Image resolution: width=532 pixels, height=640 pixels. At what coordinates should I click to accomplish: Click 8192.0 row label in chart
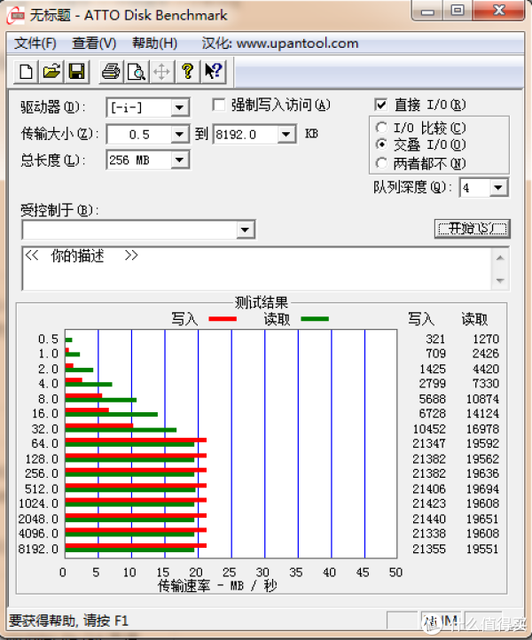click(x=38, y=549)
